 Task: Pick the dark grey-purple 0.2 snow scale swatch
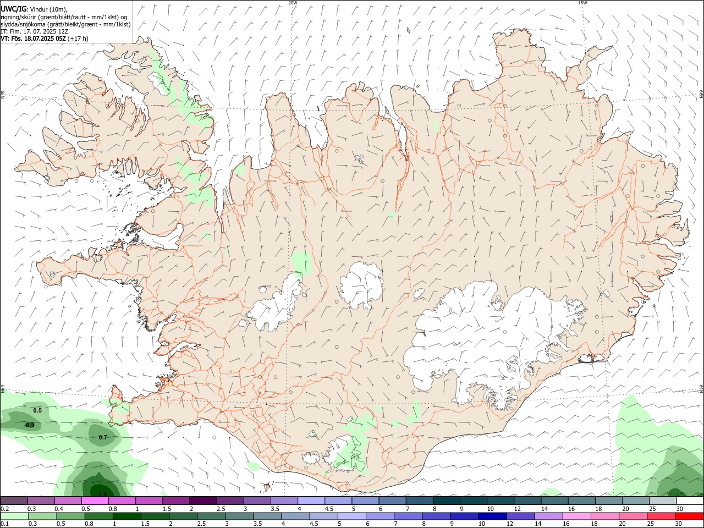coord(14,501)
